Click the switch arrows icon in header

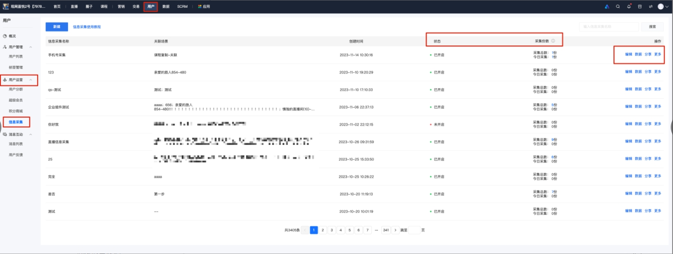point(651,7)
